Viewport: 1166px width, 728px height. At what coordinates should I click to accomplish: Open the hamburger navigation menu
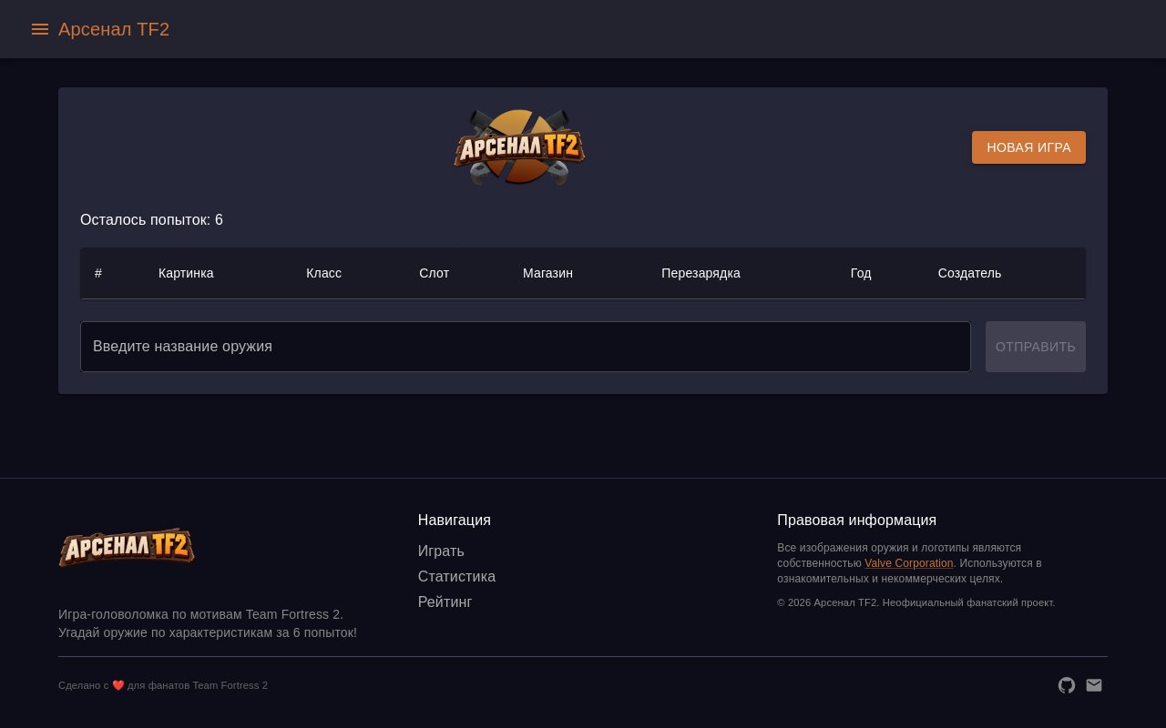[40, 29]
